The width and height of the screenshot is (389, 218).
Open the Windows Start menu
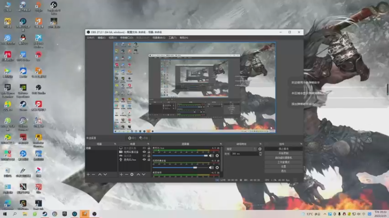(x=5, y=214)
